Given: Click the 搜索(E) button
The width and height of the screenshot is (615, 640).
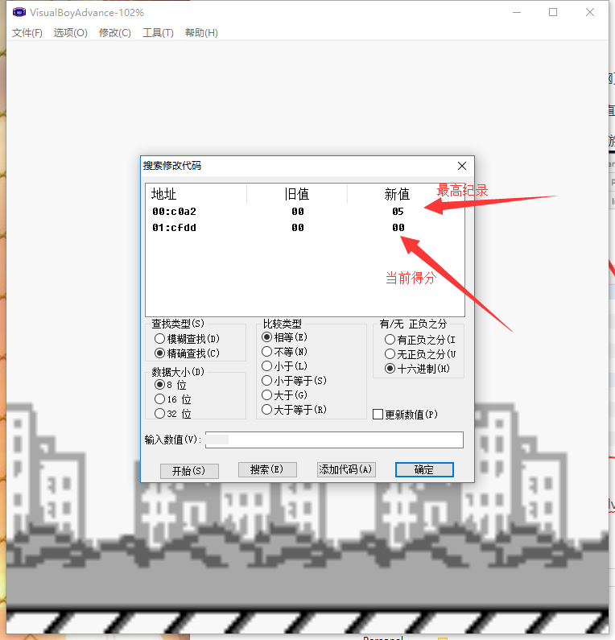Looking at the screenshot, I should pyautogui.click(x=267, y=469).
